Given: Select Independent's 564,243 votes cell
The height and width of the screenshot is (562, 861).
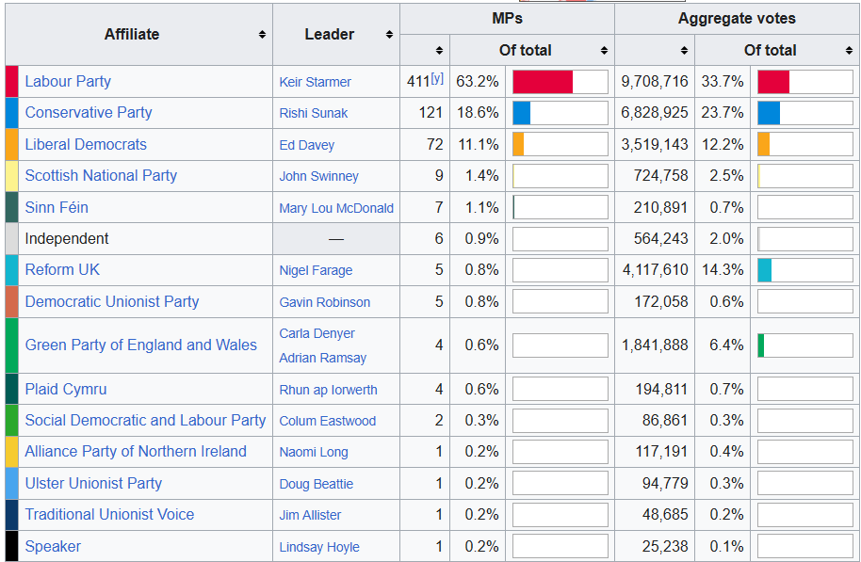Looking at the screenshot, I should pyautogui.click(x=655, y=239).
